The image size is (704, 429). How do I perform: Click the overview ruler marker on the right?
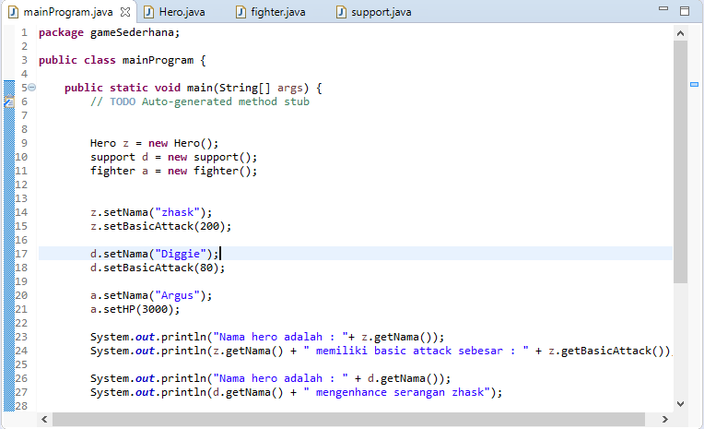point(694,84)
